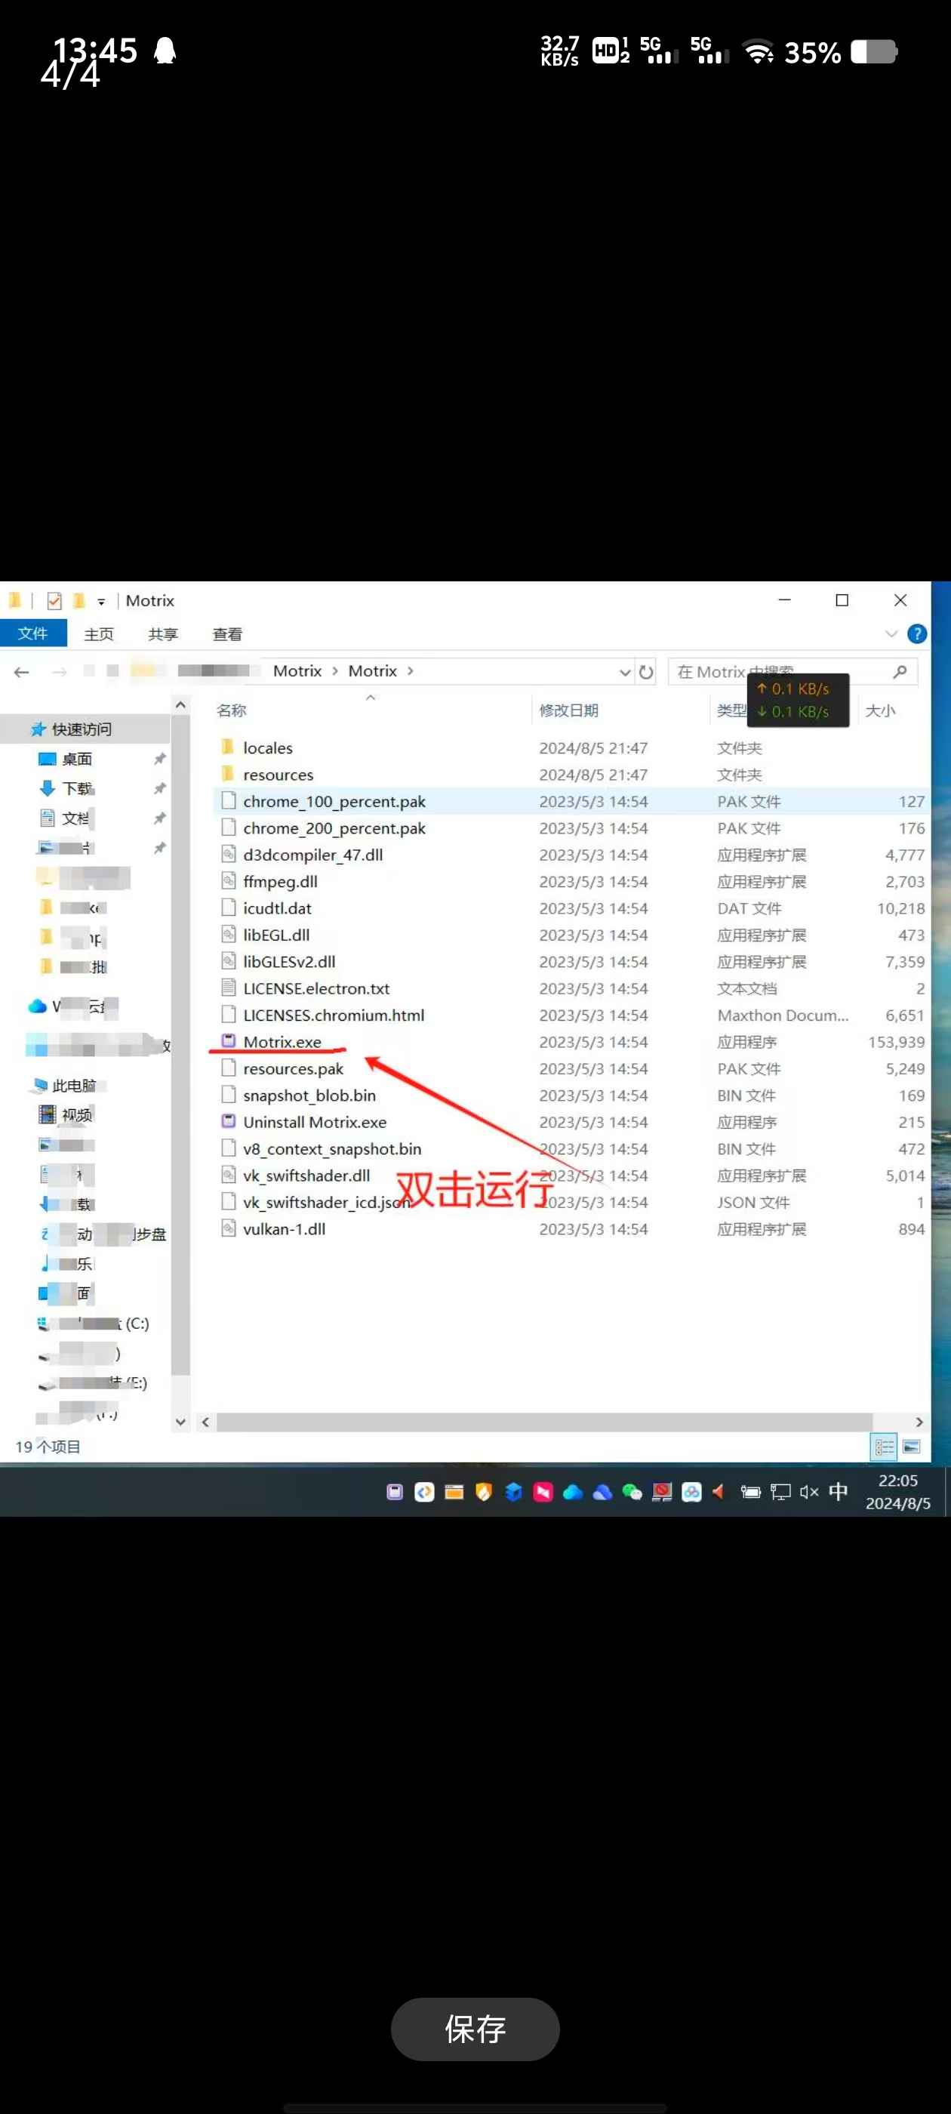
Task: Select the (C:) drive in navigation pane
Action: click(x=136, y=1324)
